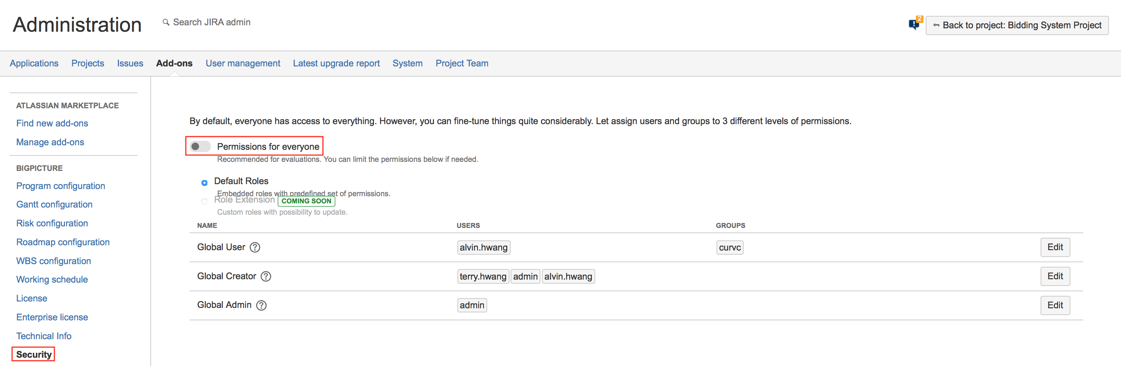The width and height of the screenshot is (1121, 366).
Task: Click the terry.hwang user tag
Action: click(483, 277)
